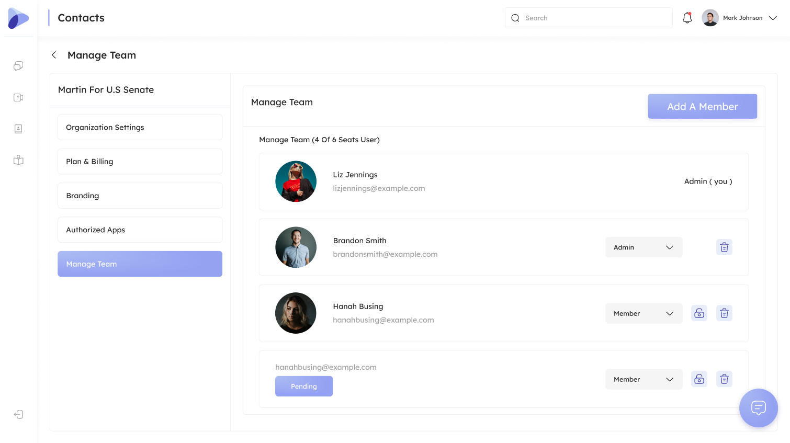Viewport: 790px width, 443px height.
Task: Open Authorized Apps
Action: point(140,230)
